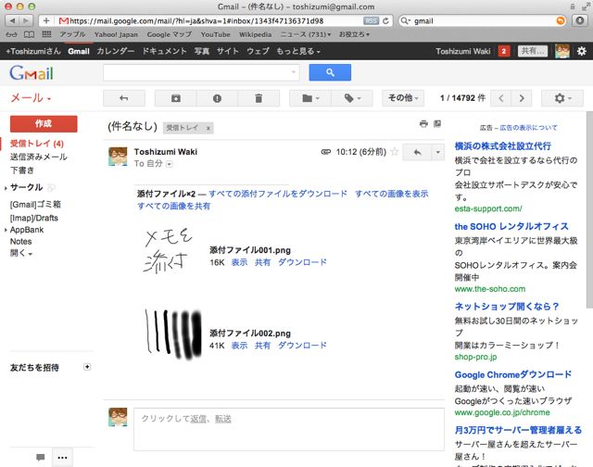Open サイト in Google bar
The height and width of the screenshot is (467, 593).
click(228, 51)
